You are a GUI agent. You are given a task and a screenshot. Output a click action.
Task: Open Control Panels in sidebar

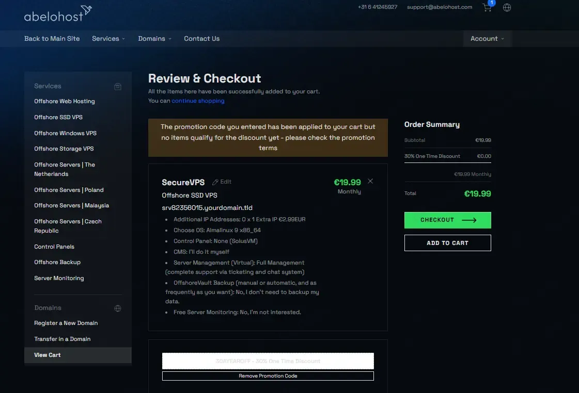click(x=54, y=247)
